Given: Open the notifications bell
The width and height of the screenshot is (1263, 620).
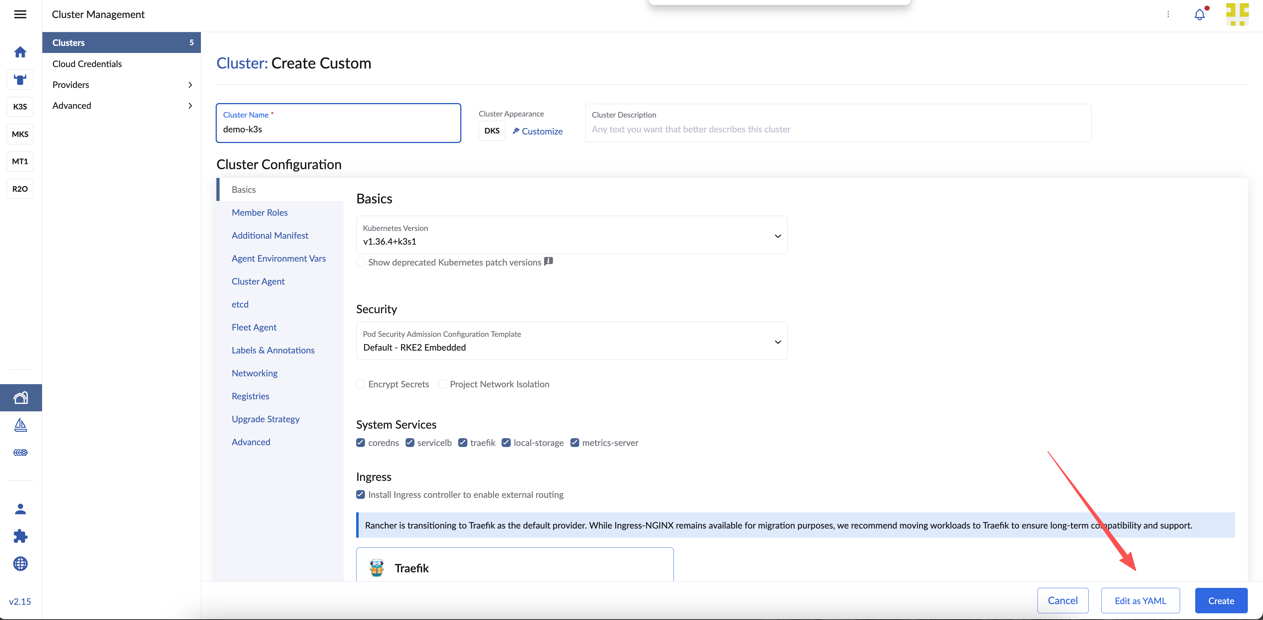Looking at the screenshot, I should 1199,14.
